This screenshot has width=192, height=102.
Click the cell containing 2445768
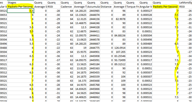coord(93,85)
